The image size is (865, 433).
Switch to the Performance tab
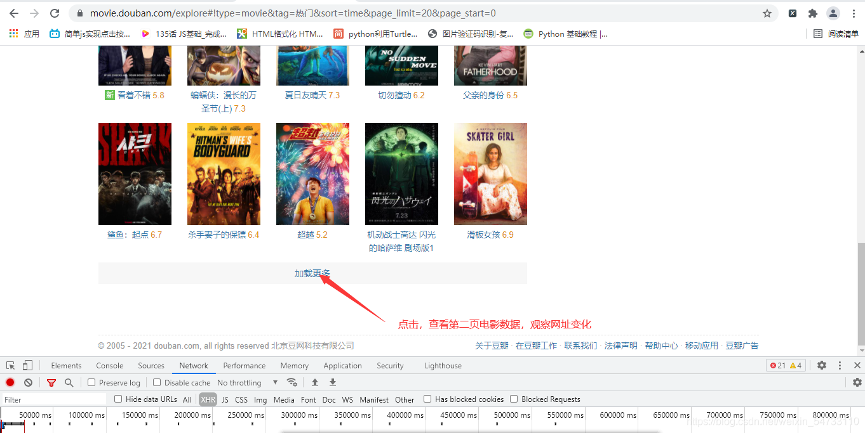click(245, 365)
